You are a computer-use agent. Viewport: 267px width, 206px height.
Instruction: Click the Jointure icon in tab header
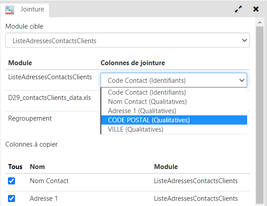(x=9, y=9)
